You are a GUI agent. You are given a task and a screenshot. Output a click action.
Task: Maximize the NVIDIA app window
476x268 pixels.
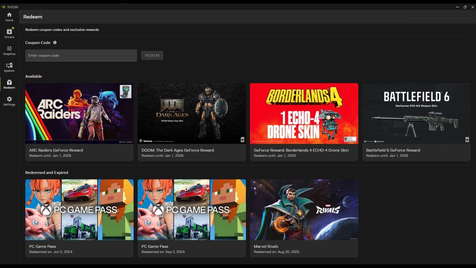coord(465,7)
